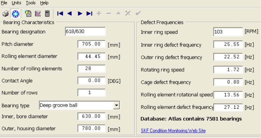Open the Tools menu

click(31, 3)
